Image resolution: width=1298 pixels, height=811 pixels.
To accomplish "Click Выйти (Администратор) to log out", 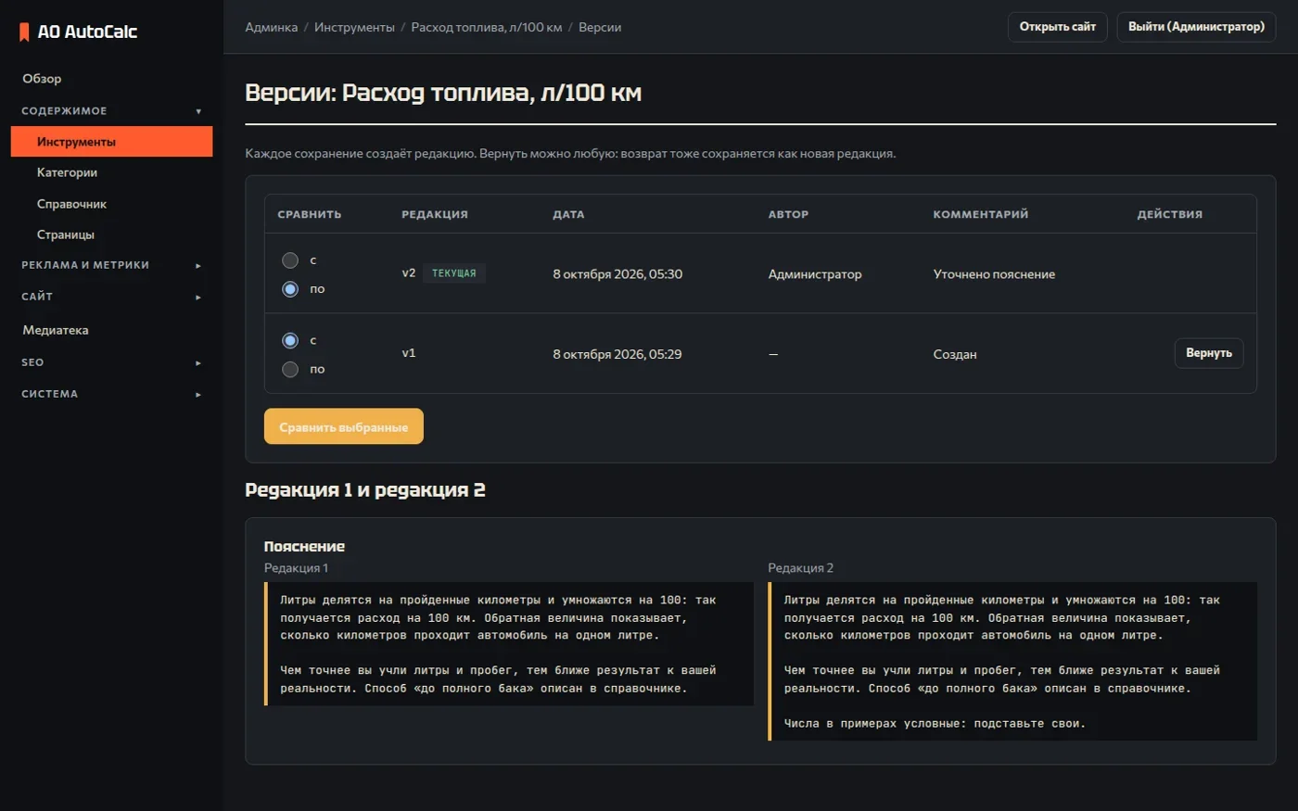I will 1196,27.
